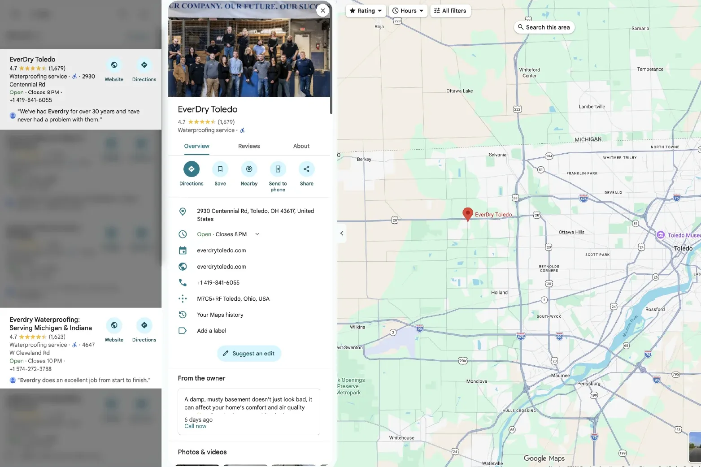
Task: Select Everdry Waterproofing: Serving Michigan & Indiana result
Action: point(51,324)
